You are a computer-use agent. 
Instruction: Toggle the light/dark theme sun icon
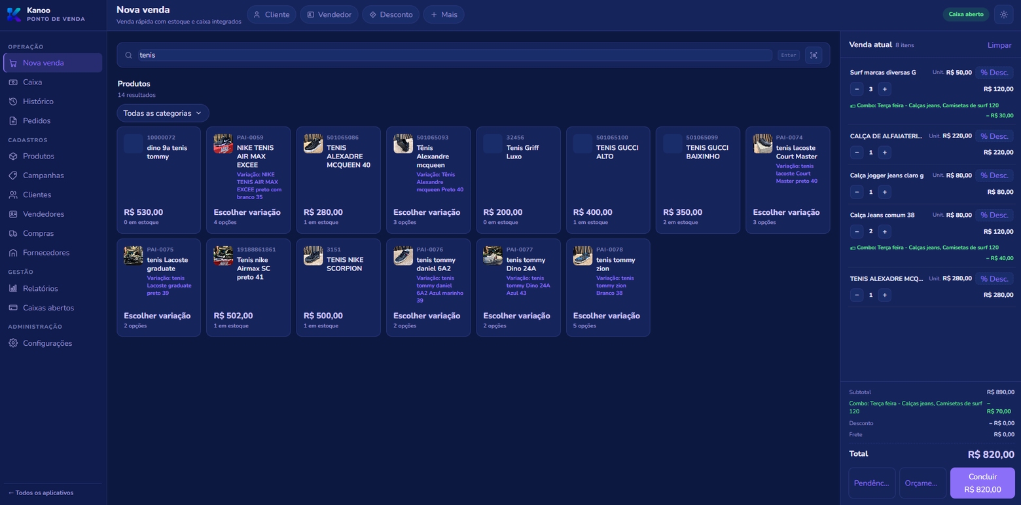[1004, 14]
